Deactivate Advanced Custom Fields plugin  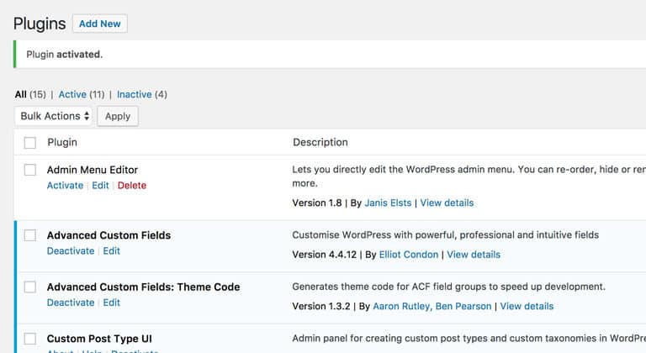pos(71,250)
